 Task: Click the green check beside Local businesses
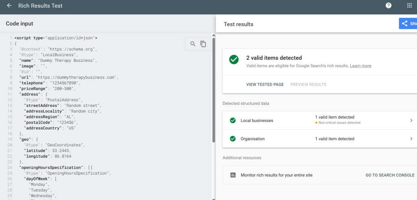[233, 120]
